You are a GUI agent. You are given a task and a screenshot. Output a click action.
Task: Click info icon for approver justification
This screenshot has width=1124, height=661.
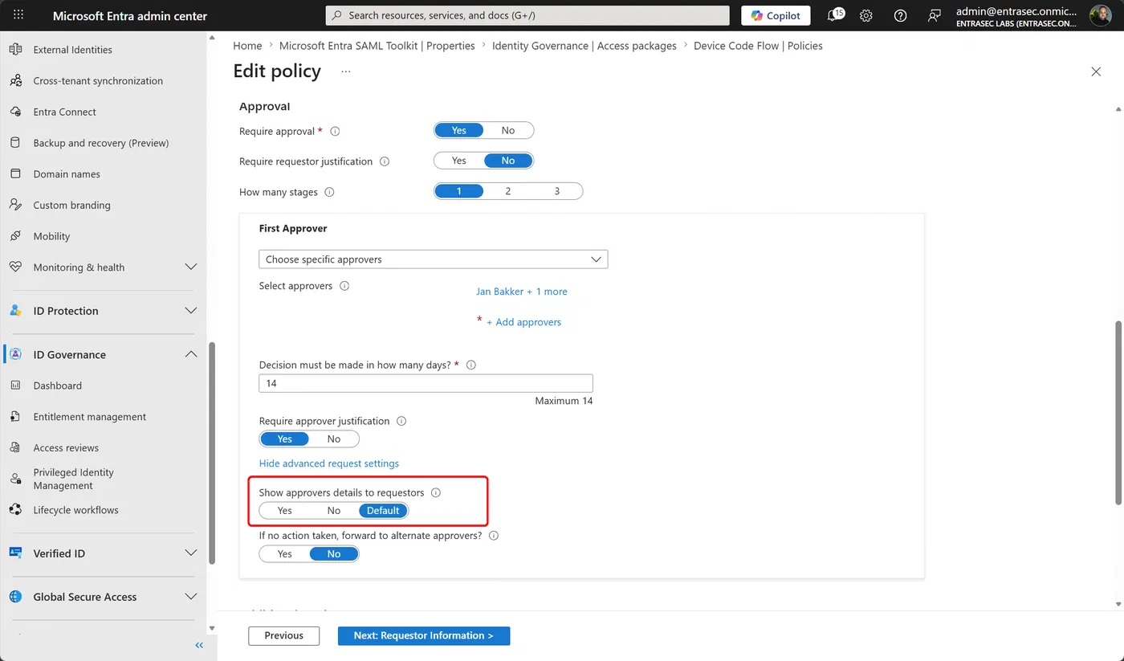[x=401, y=421]
